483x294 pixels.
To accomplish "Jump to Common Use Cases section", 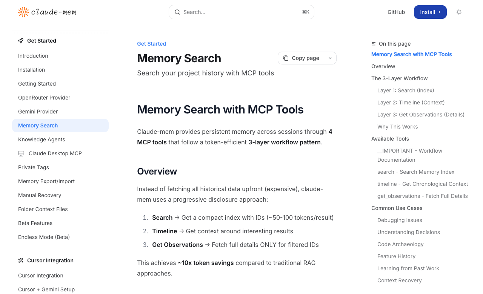I will [x=397, y=208].
